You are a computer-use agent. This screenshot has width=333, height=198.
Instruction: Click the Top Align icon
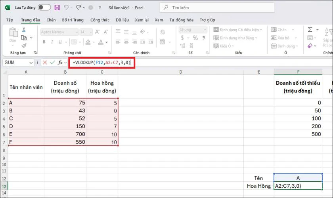point(118,32)
